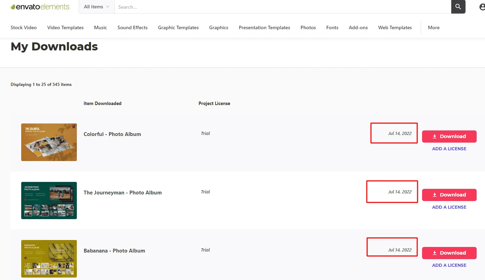
Task: Select the Graphics category
Action: click(x=219, y=27)
